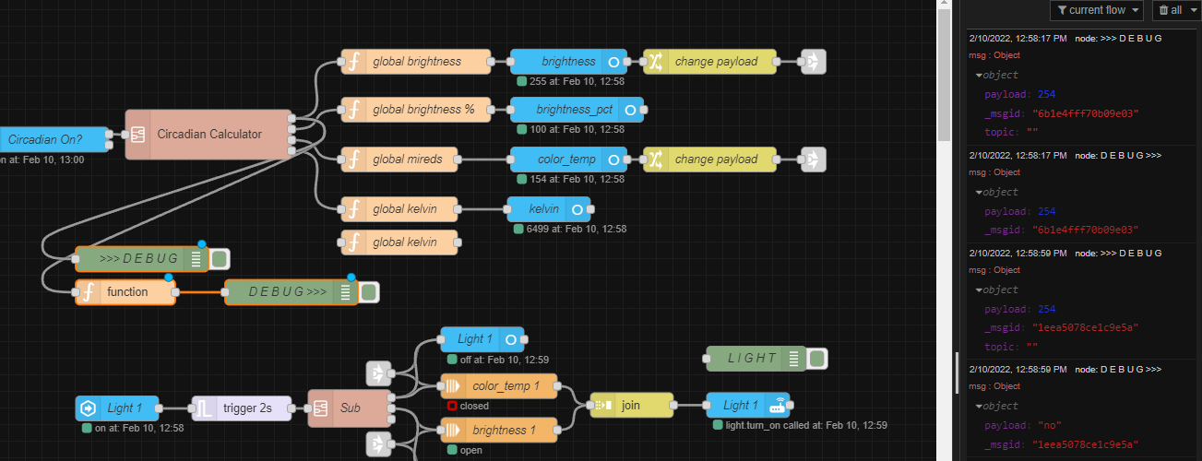The width and height of the screenshot is (1202, 461).
Task: Toggle the LIGHT debug node button
Action: (x=817, y=359)
